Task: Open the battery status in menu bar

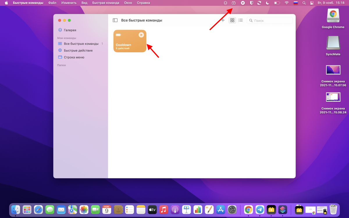Action: 277,3
